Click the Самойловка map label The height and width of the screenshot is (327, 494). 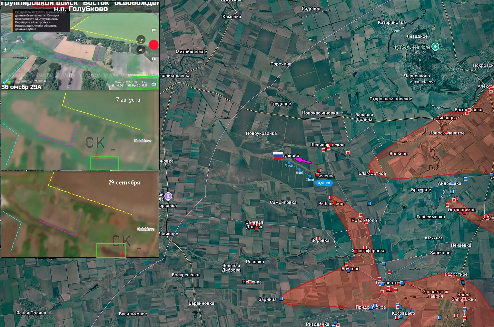(x=283, y=202)
